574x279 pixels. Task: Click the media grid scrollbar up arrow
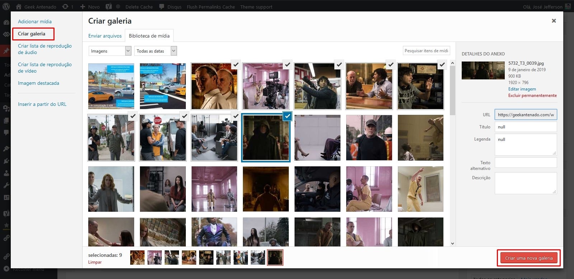point(452,63)
